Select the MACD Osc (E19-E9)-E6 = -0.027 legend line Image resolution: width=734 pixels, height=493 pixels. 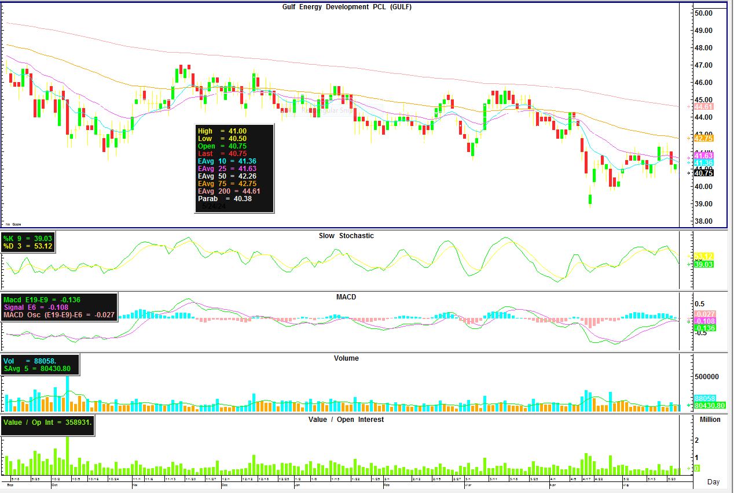58,315
